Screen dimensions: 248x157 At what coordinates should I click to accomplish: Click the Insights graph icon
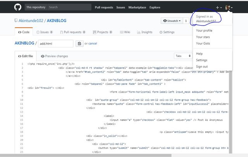point(139,32)
